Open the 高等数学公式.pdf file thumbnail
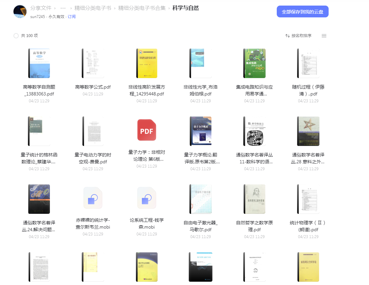 coord(93,63)
